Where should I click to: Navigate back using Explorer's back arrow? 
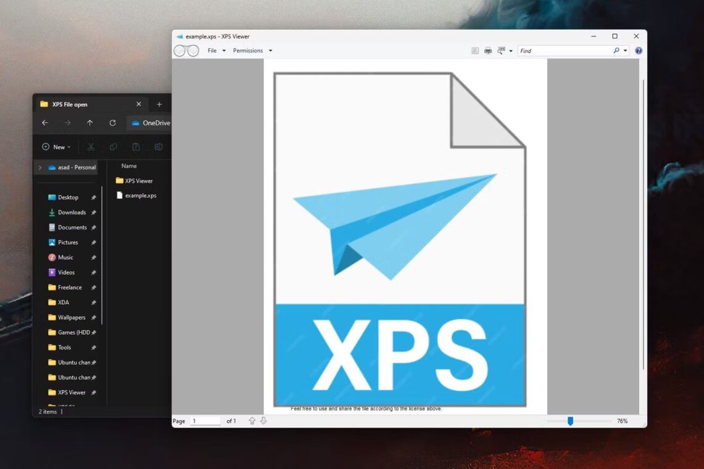[44, 123]
